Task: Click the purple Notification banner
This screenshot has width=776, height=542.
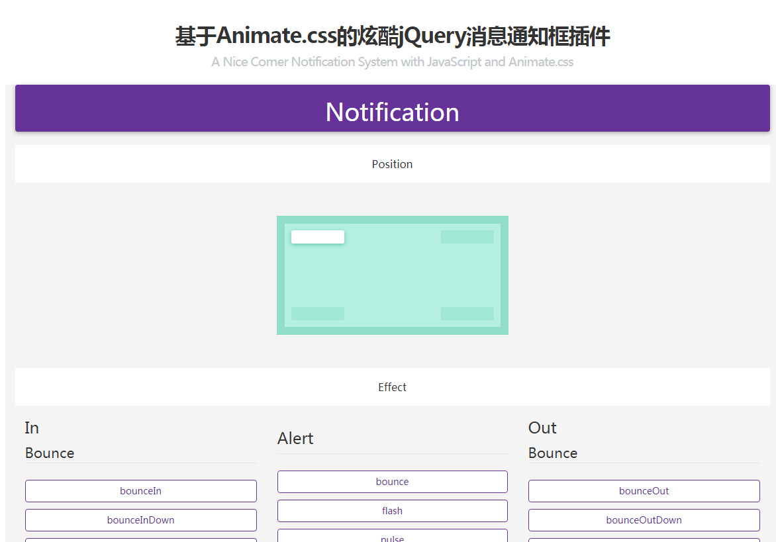Action: 393,109
